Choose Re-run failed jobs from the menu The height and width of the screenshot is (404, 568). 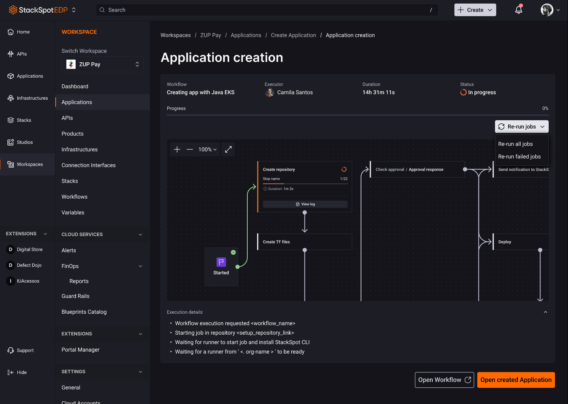519,156
